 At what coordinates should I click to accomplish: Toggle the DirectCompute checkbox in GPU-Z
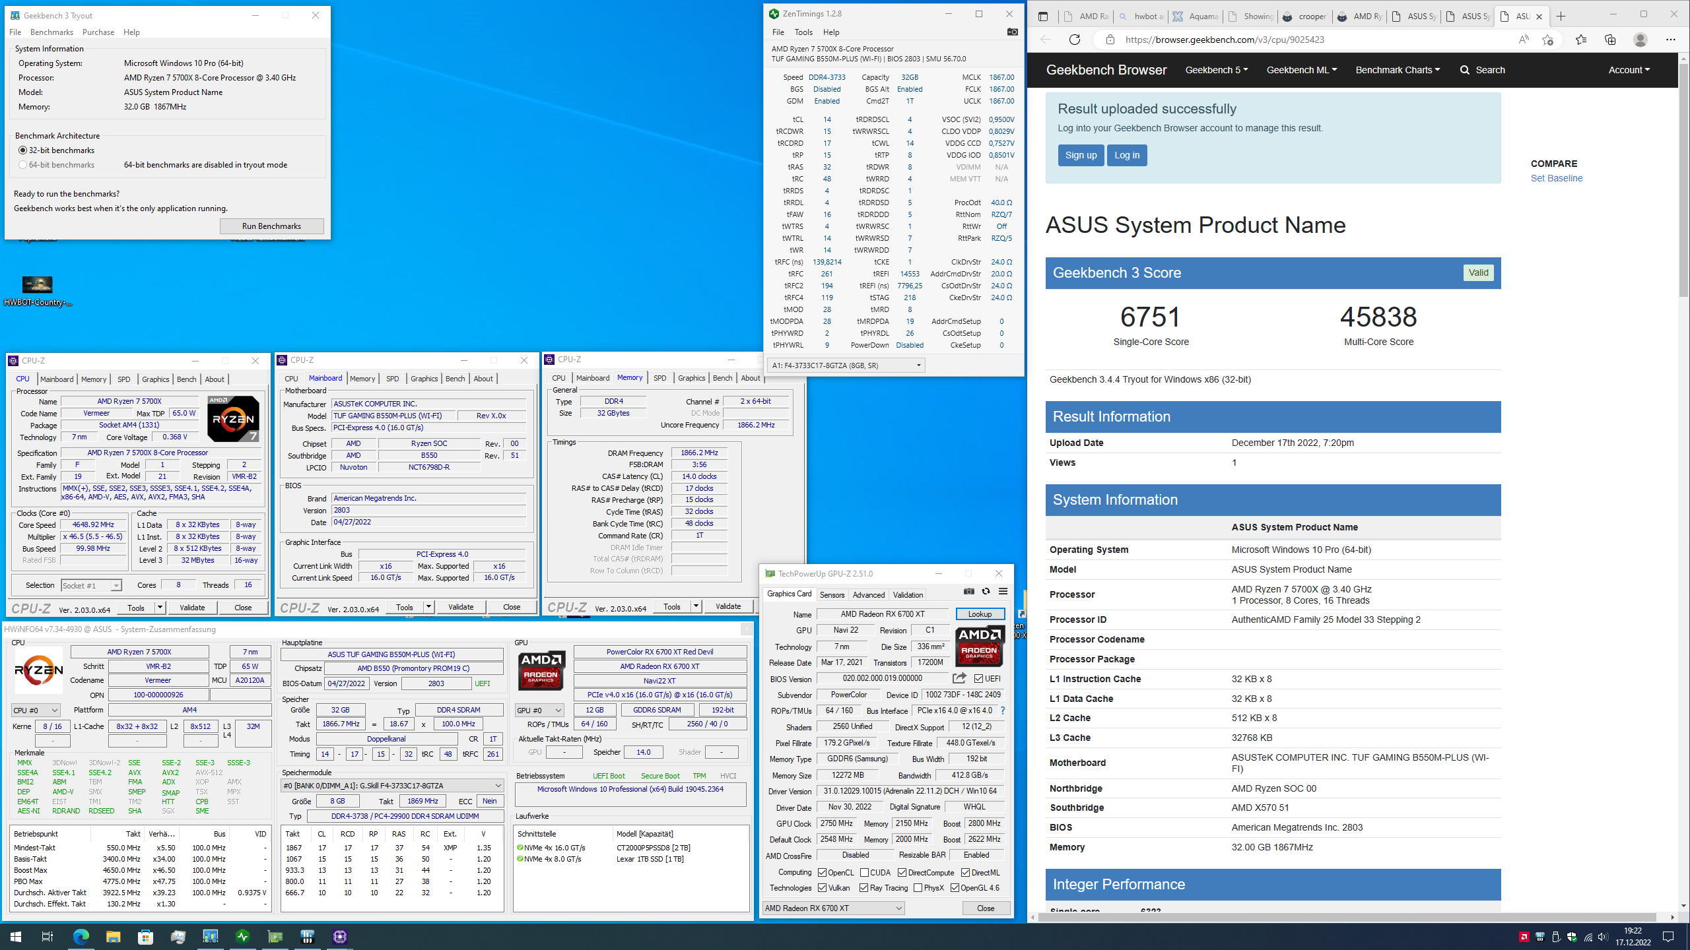pyautogui.click(x=902, y=872)
